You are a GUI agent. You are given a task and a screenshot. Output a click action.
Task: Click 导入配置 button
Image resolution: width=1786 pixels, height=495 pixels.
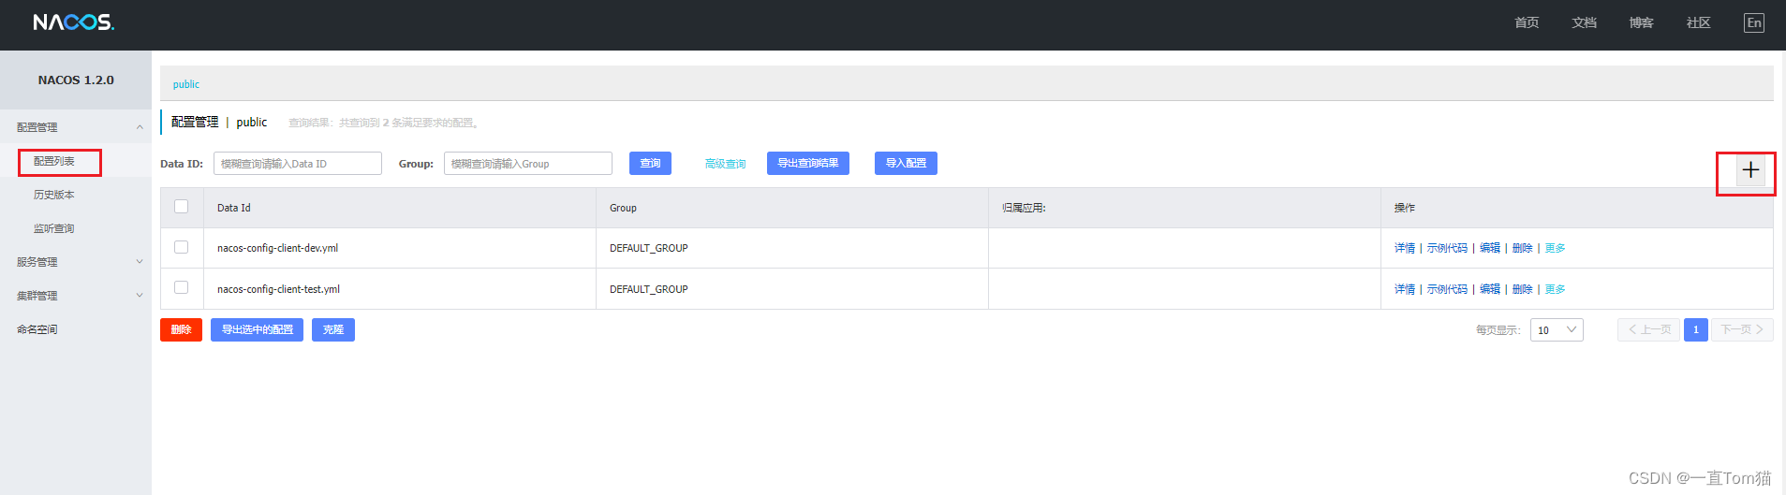point(906,163)
